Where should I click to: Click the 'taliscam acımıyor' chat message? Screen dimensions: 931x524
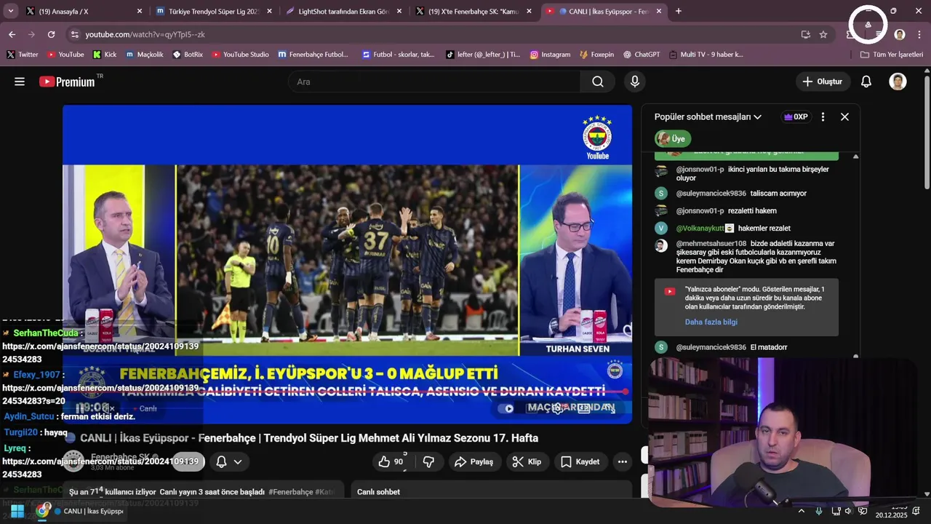778,194
